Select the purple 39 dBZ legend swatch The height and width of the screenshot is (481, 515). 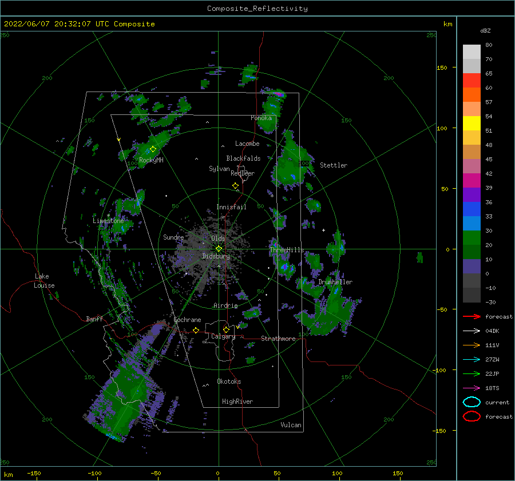472,194
